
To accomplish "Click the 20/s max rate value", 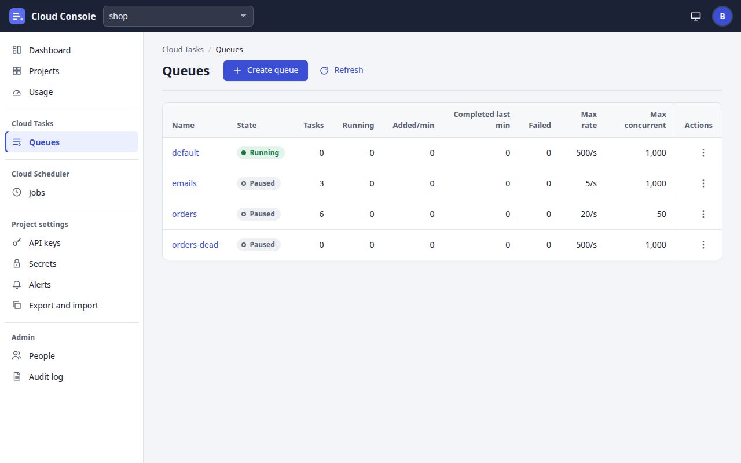I will point(589,214).
